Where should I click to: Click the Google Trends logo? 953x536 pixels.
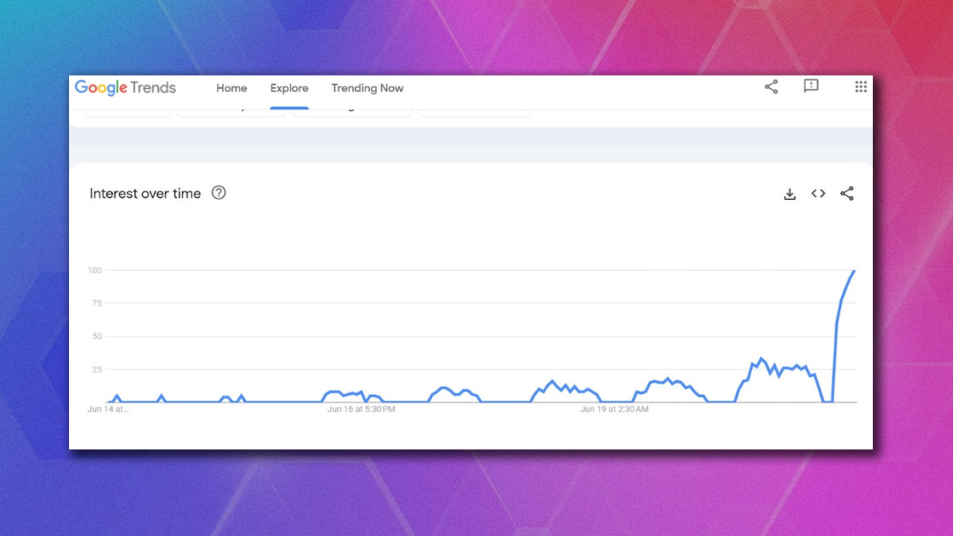click(125, 87)
